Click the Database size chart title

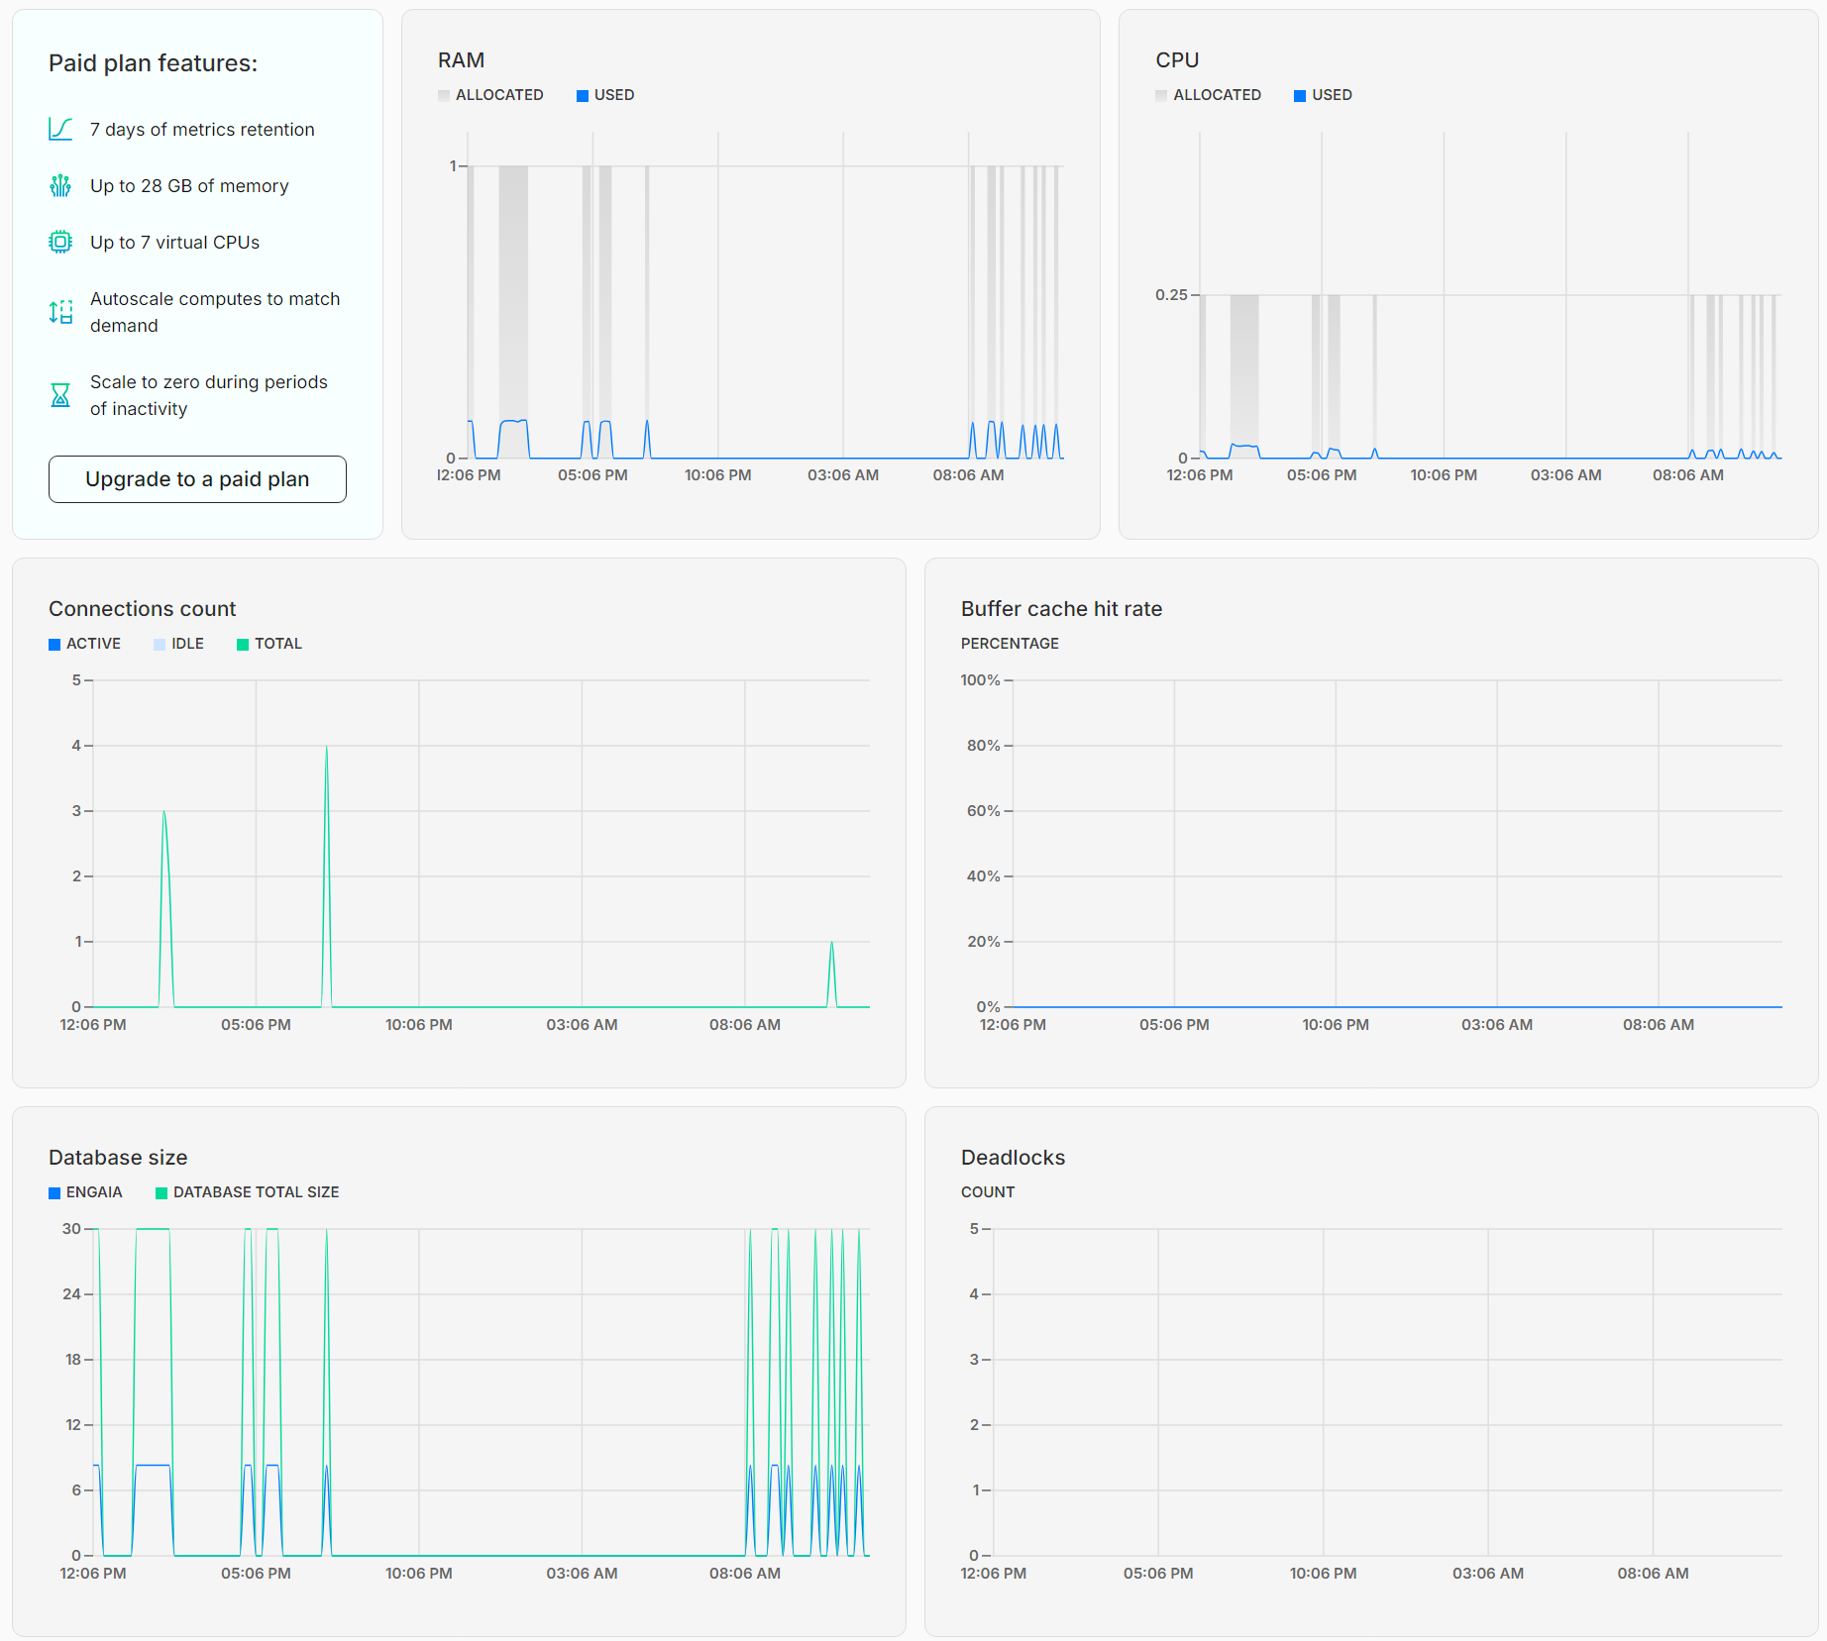tap(118, 1158)
